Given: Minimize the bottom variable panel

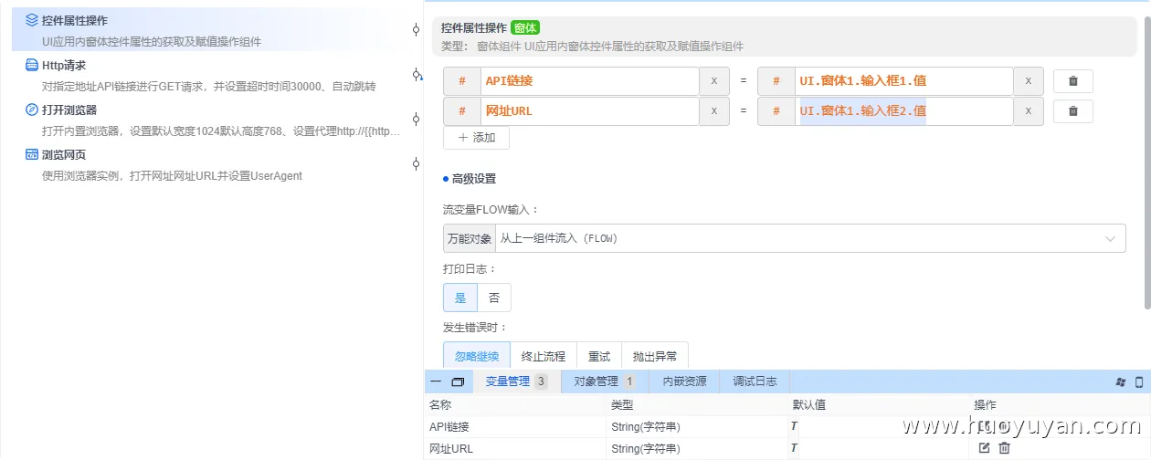Looking at the screenshot, I should coord(436,382).
